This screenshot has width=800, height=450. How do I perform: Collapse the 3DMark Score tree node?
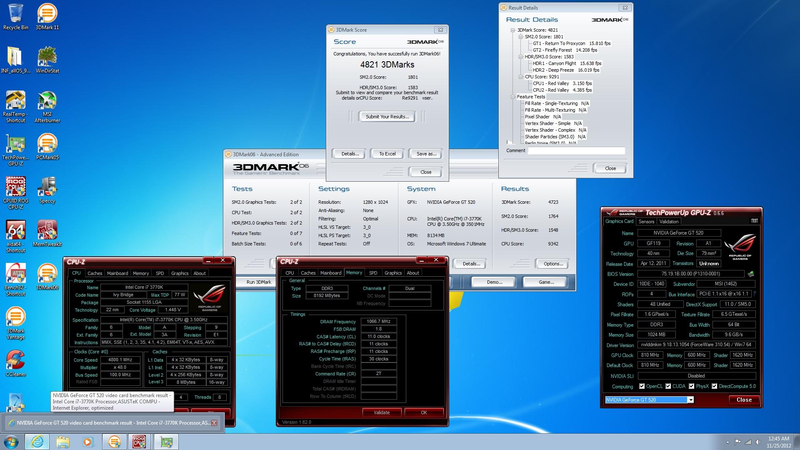[513, 30]
